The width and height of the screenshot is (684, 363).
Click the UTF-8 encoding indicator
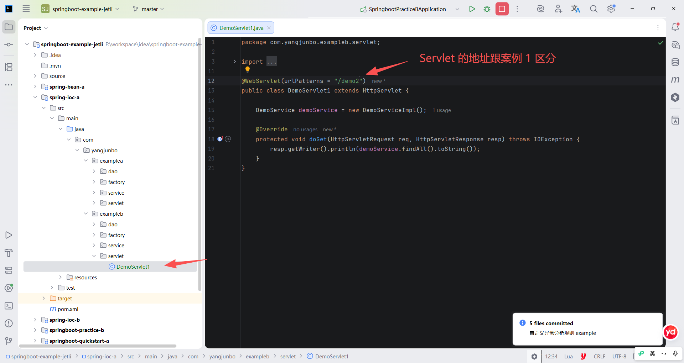pos(619,356)
